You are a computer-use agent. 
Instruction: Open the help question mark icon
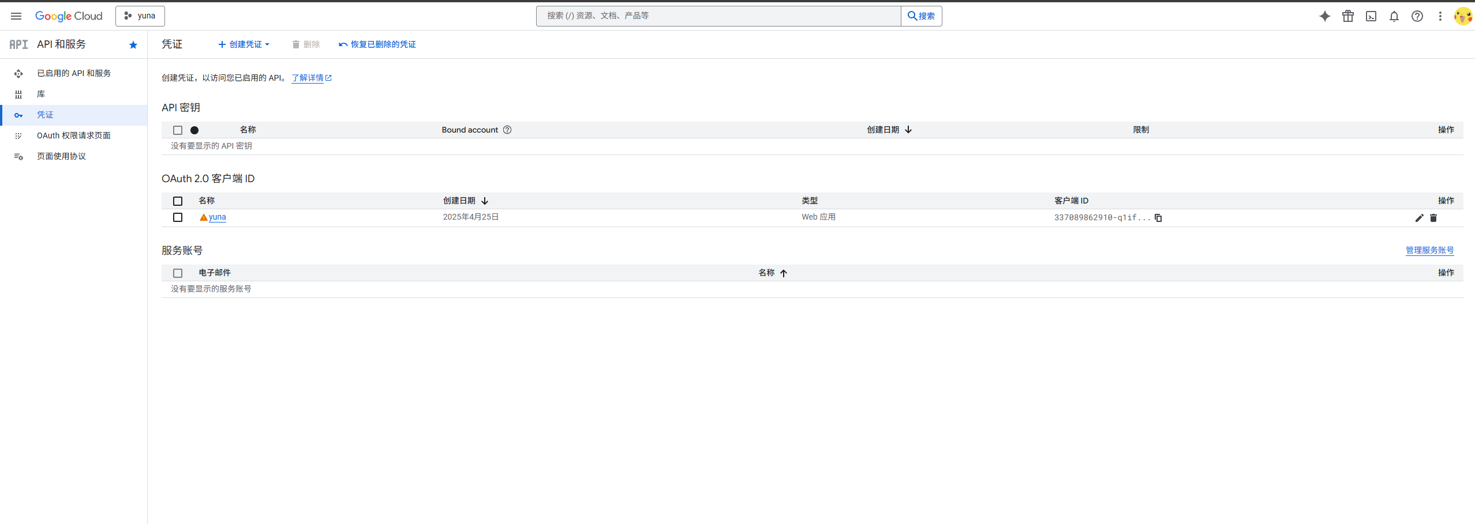(x=1417, y=16)
